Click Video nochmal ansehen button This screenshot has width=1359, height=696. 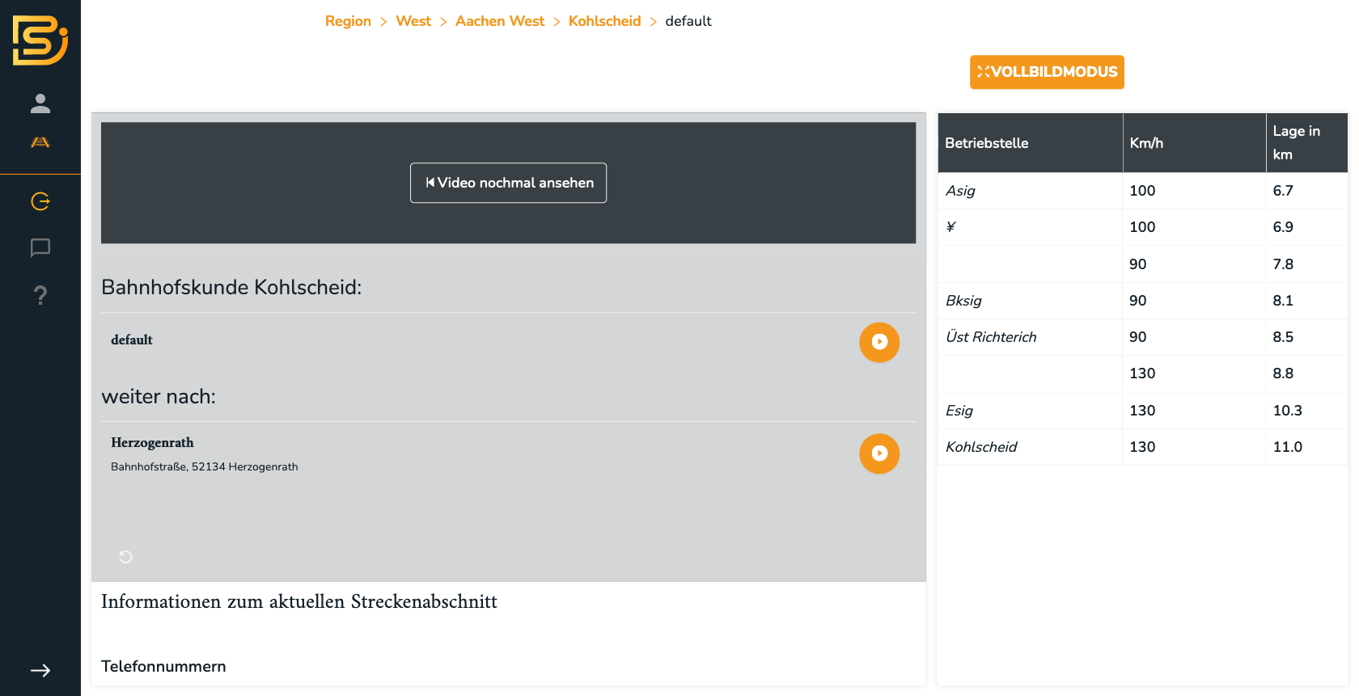[x=508, y=183]
